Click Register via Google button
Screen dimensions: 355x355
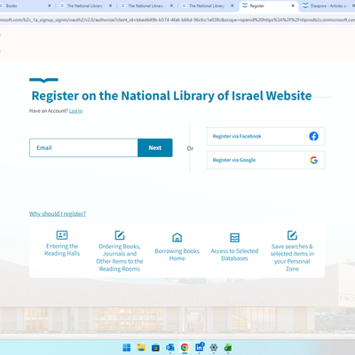(x=265, y=160)
